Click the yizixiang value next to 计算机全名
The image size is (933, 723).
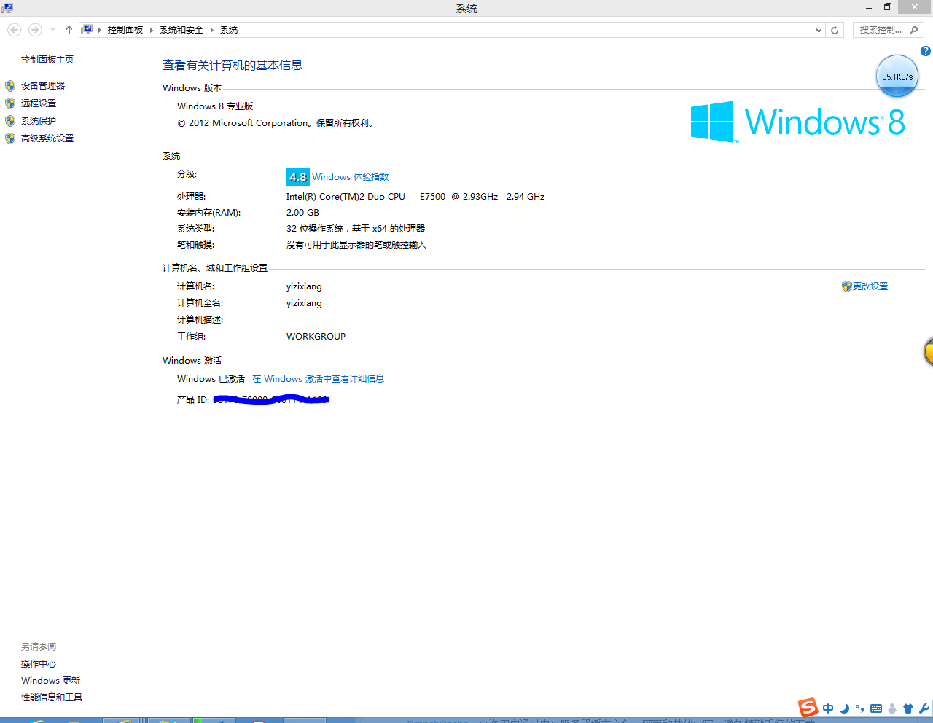(304, 303)
